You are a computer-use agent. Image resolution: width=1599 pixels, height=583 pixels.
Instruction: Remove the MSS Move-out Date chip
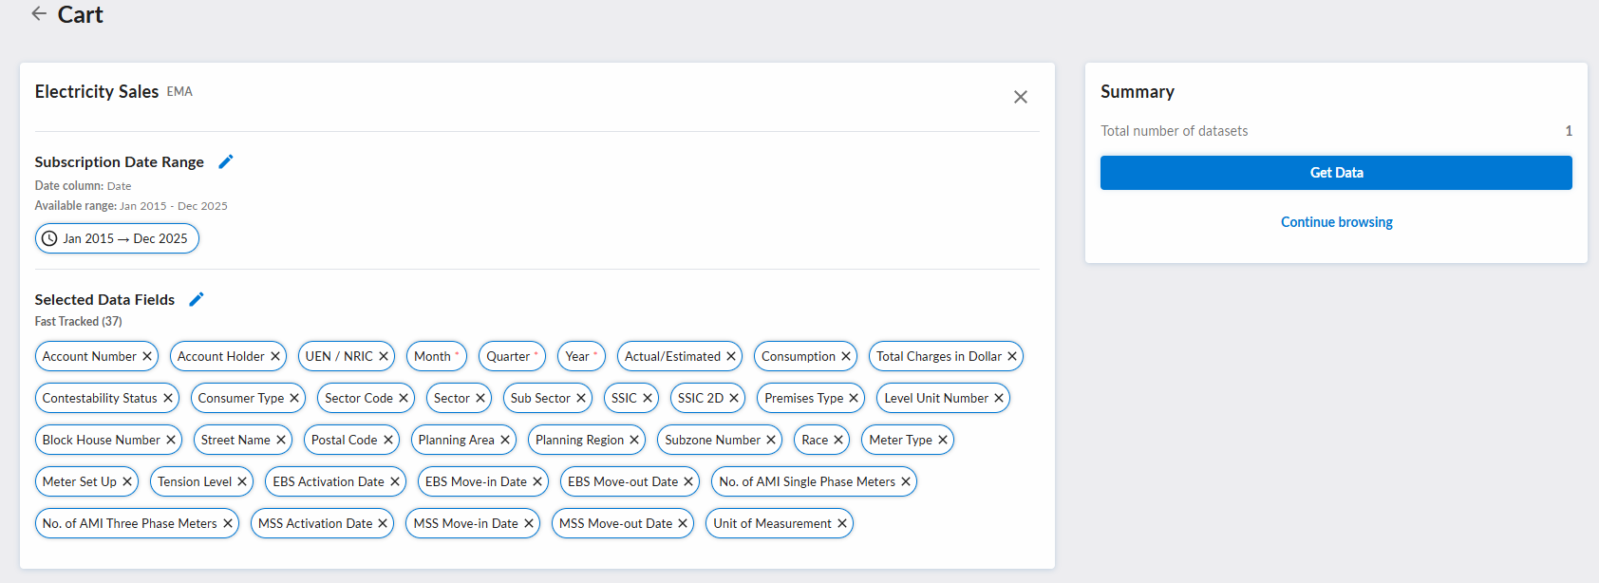(683, 523)
